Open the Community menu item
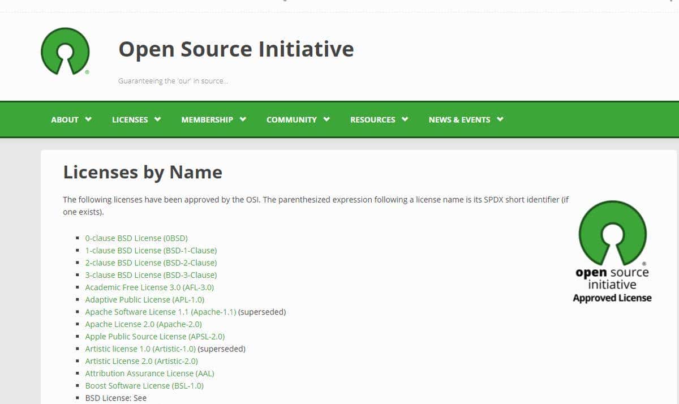Image resolution: width=679 pixels, height=404 pixels. (x=291, y=119)
